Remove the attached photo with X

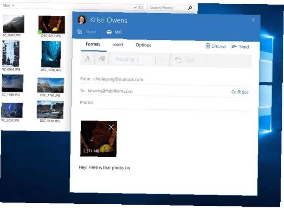pos(111,127)
